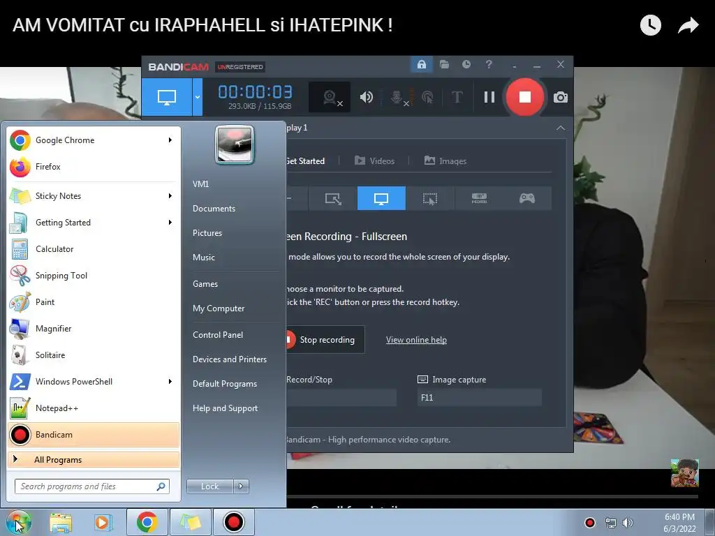Open Bandicam output folder icon
This screenshot has width=715, height=536.
tap(444, 64)
